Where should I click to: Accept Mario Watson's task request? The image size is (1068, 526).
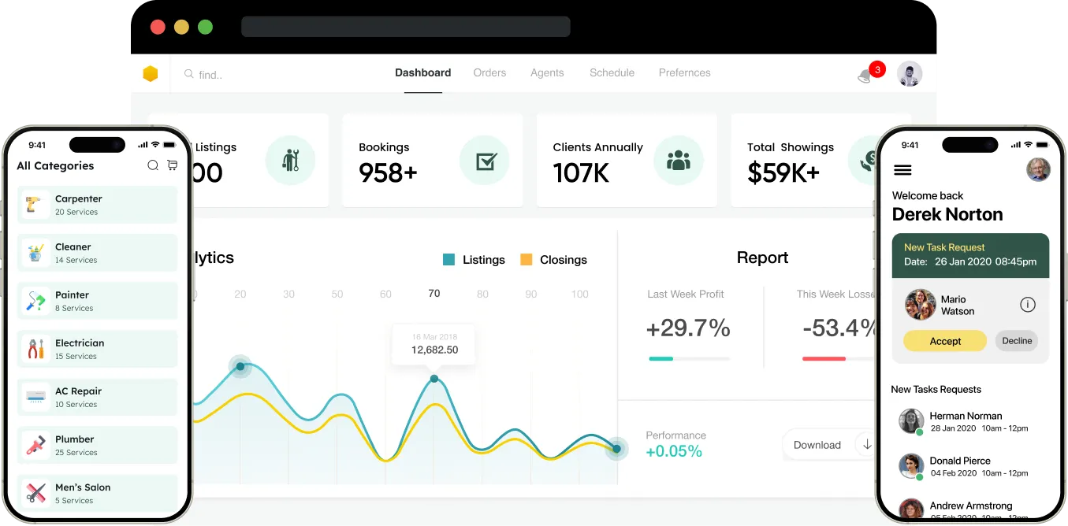click(945, 341)
